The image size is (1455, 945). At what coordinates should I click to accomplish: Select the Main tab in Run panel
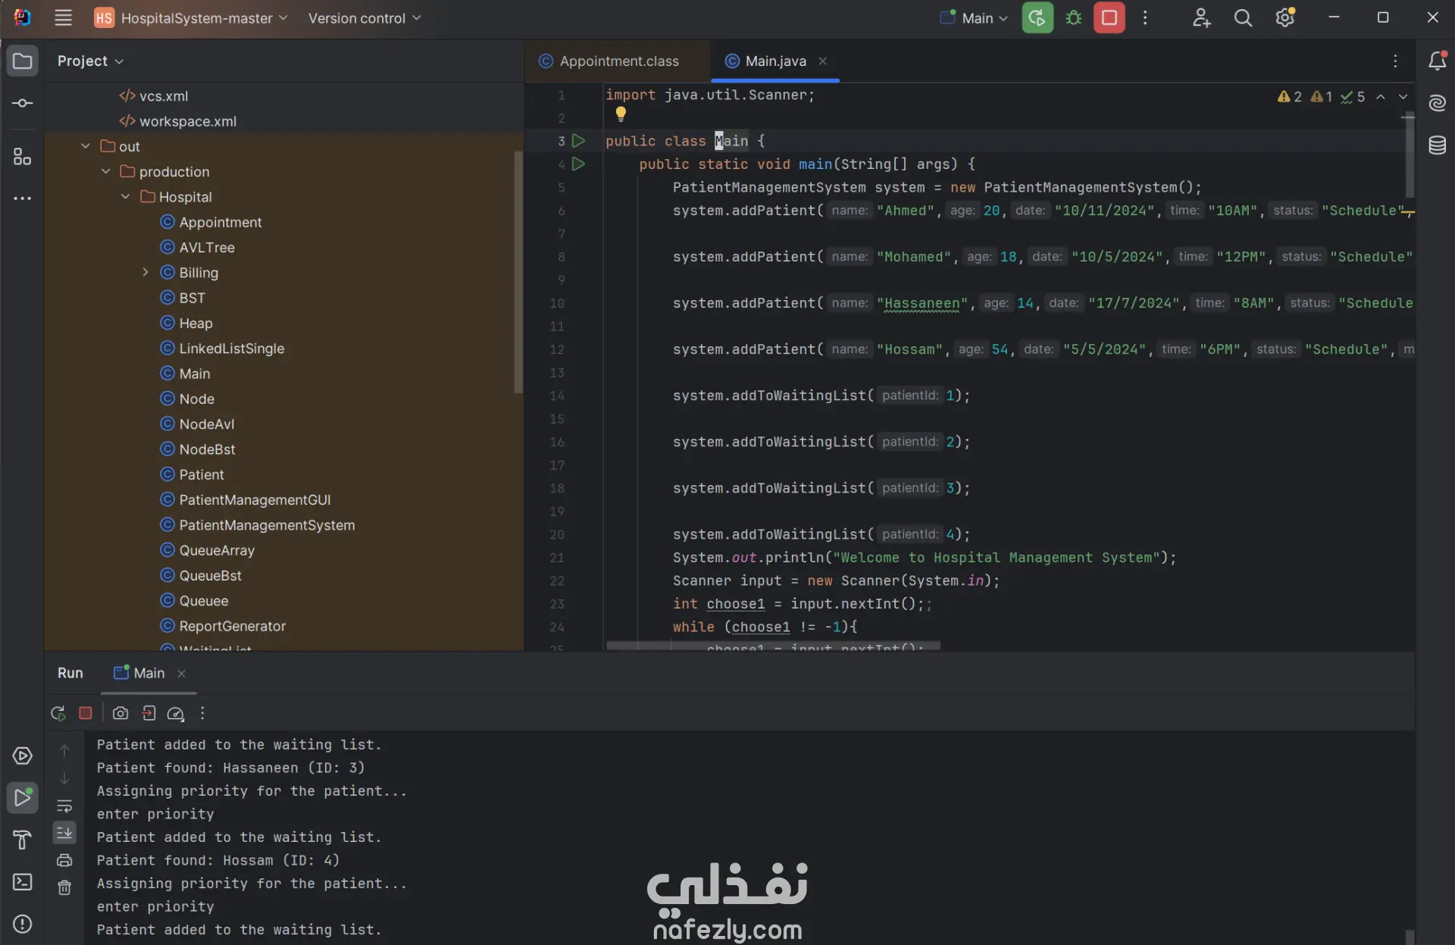[149, 673]
